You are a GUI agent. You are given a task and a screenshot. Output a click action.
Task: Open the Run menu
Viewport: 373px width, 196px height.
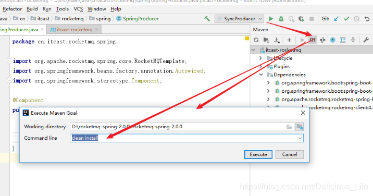[47, 9]
